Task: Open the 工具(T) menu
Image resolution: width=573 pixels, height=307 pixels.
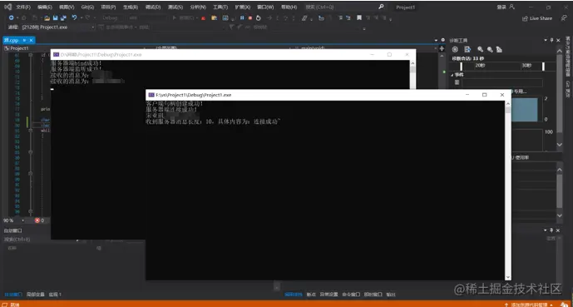Action: coord(220,7)
